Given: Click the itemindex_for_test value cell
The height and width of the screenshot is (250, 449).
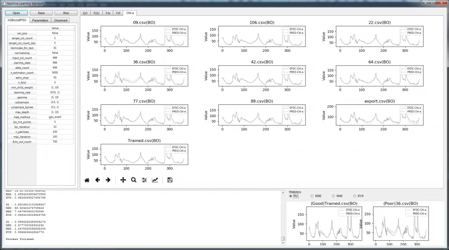Looking at the screenshot, I should [55, 48].
